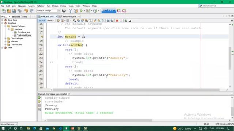Click the Last Edit icon in editor toolbar

click(x=58, y=21)
